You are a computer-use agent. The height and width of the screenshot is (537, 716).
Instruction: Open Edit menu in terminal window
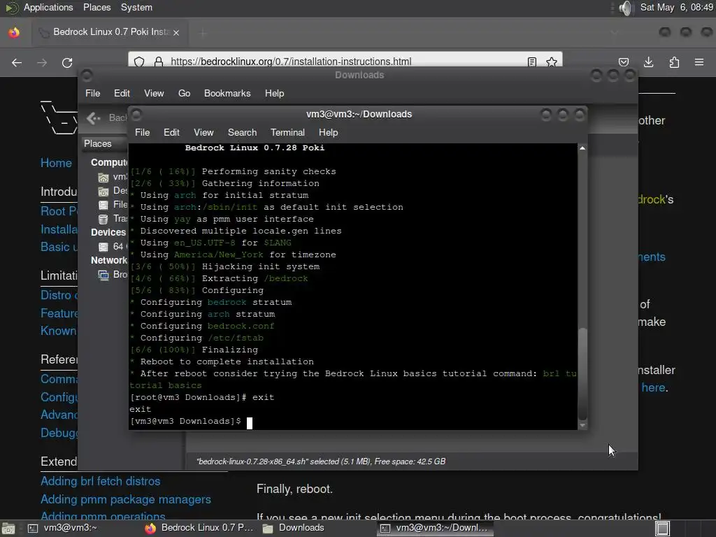tap(171, 132)
